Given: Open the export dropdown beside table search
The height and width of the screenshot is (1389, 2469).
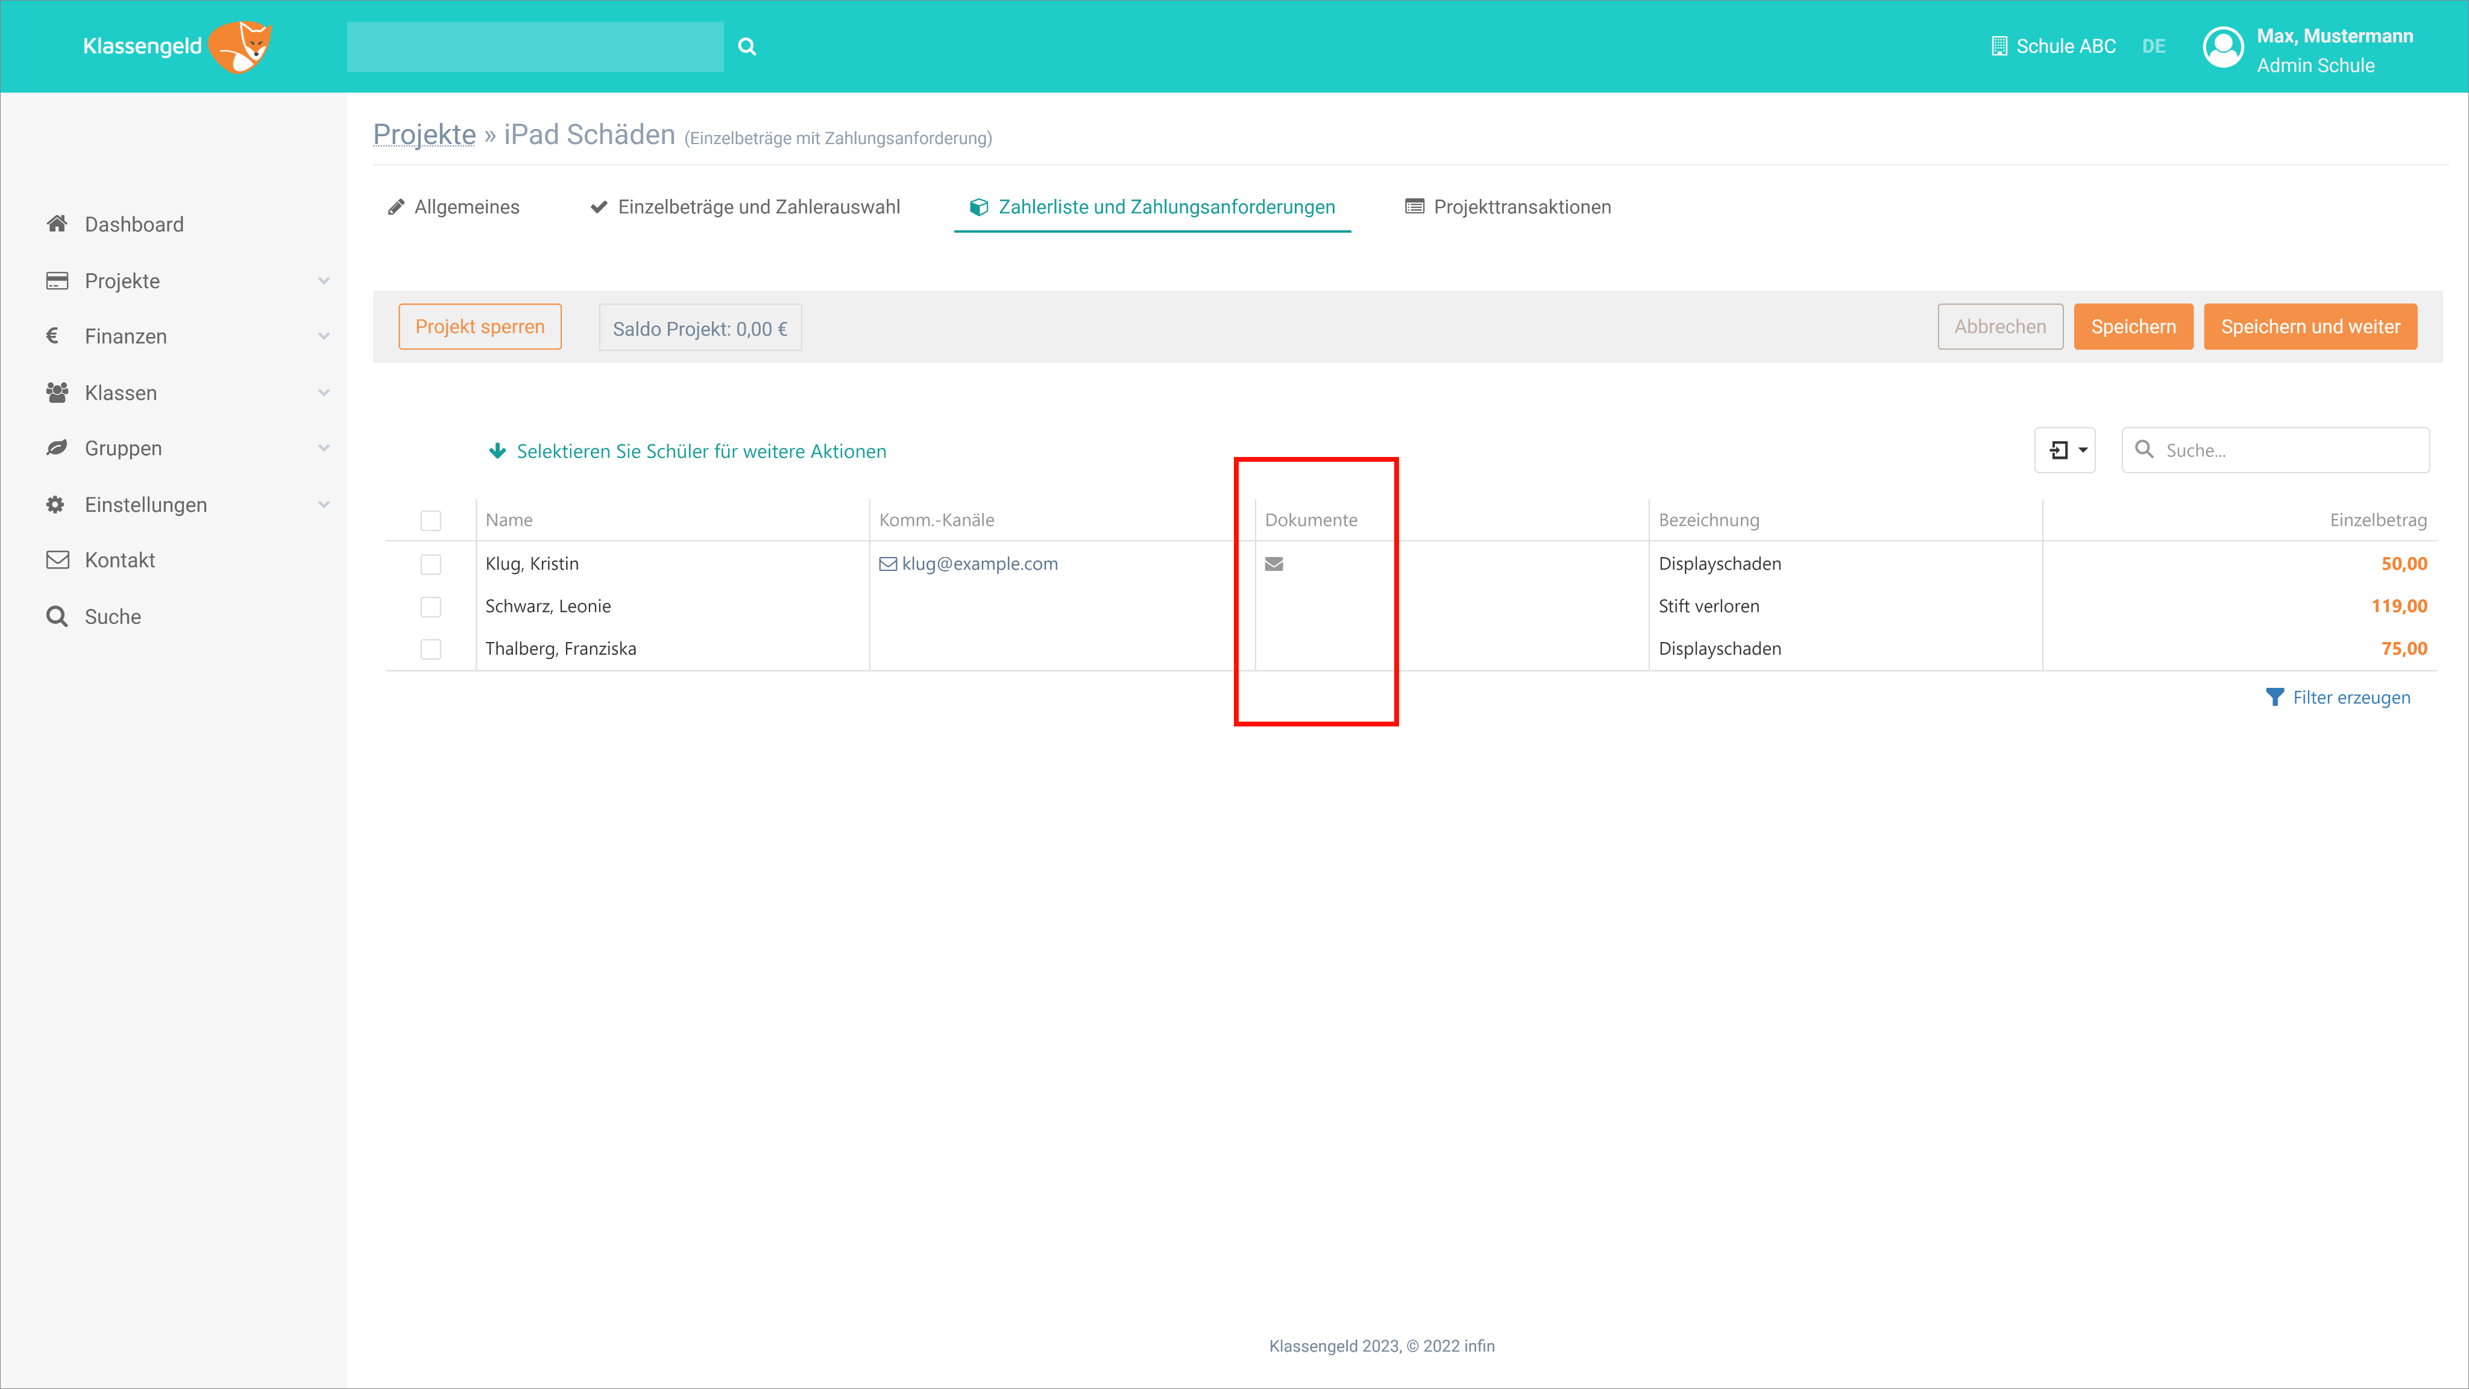Looking at the screenshot, I should click(x=2066, y=450).
